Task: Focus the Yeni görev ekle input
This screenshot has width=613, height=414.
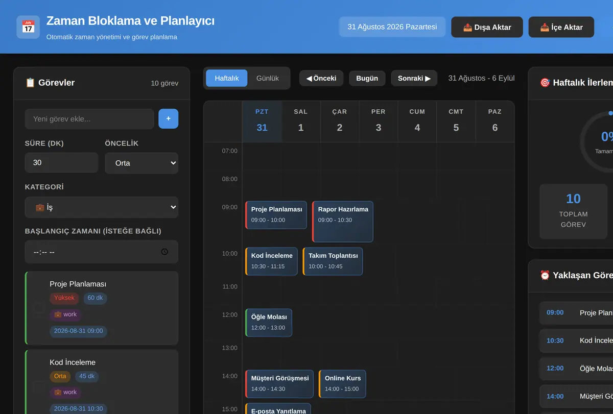Action: click(x=89, y=119)
